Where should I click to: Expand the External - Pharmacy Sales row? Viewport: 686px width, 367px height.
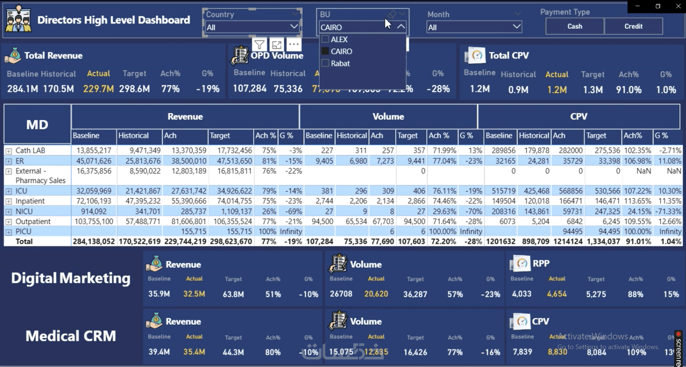pyautogui.click(x=9, y=171)
